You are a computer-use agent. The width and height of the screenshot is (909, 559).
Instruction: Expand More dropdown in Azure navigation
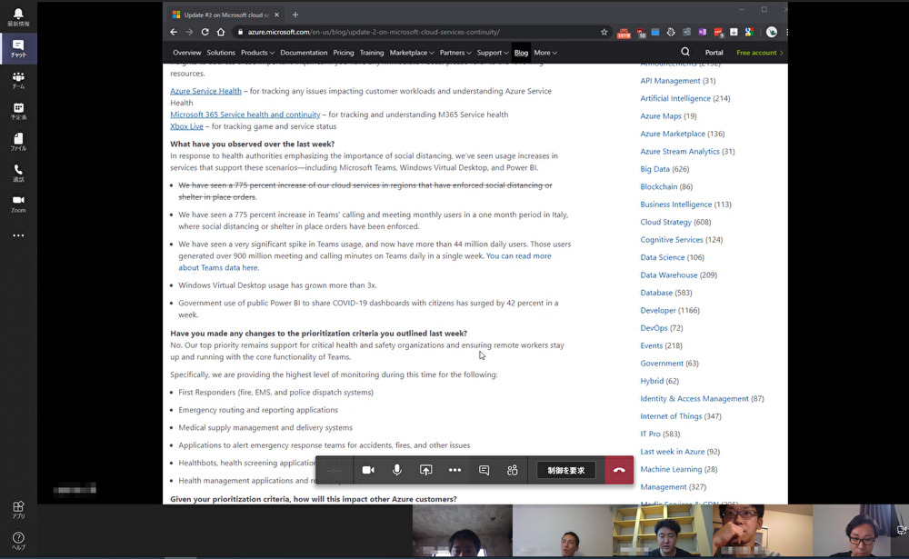(545, 53)
